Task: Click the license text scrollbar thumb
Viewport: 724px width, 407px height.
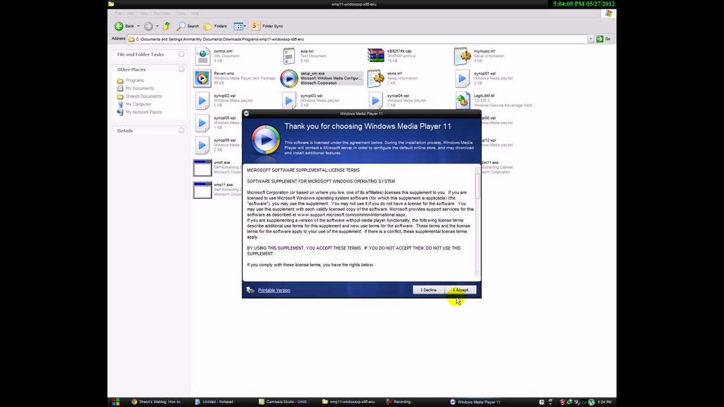Action: click(x=477, y=185)
